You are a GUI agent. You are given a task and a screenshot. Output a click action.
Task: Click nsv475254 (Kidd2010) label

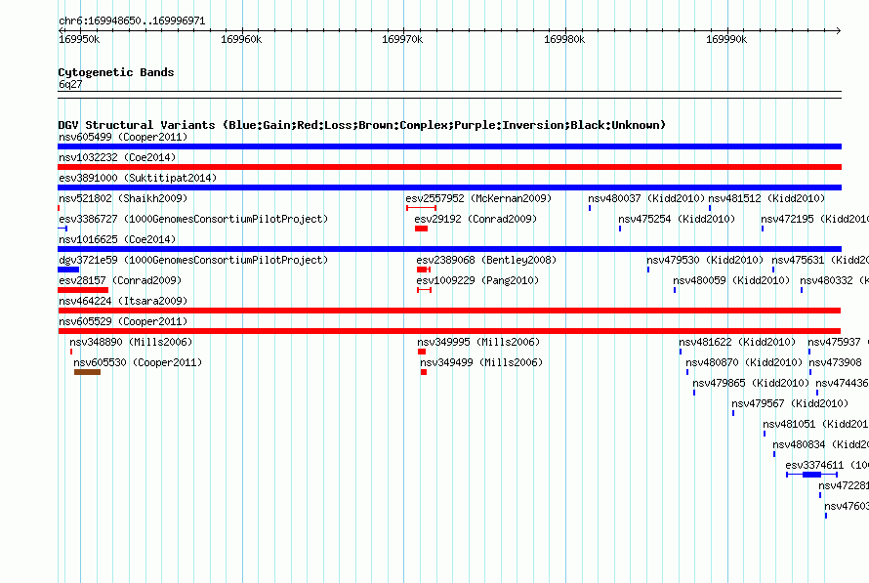(x=677, y=219)
